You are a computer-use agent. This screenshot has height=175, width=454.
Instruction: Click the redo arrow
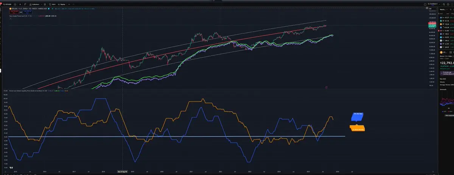click(73, 4)
